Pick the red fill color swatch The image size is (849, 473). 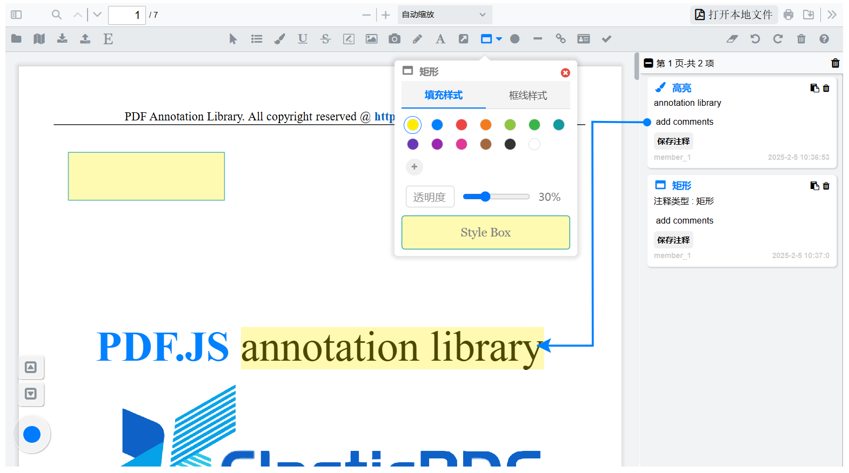tap(462, 125)
